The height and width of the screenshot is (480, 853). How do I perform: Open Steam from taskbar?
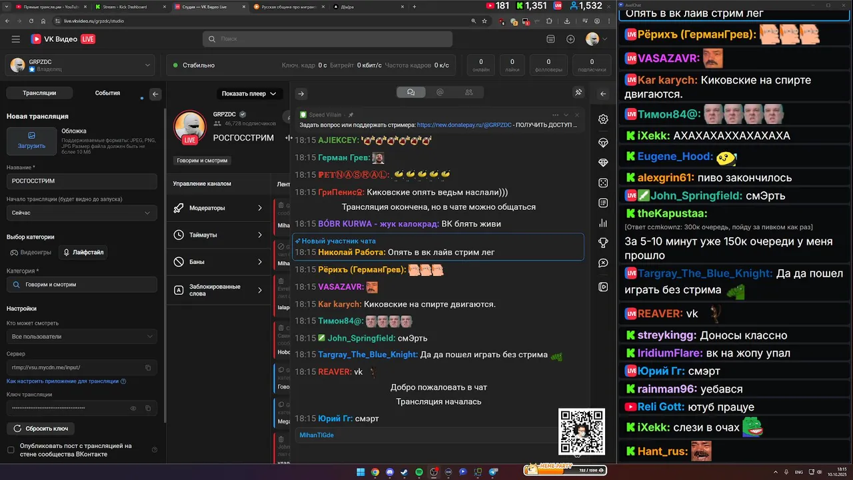405,472
